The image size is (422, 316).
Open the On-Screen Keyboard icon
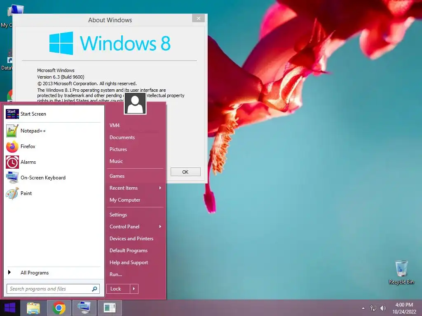12,178
